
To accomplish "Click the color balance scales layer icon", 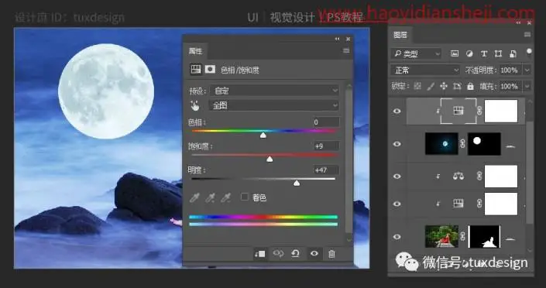I will point(458,177).
